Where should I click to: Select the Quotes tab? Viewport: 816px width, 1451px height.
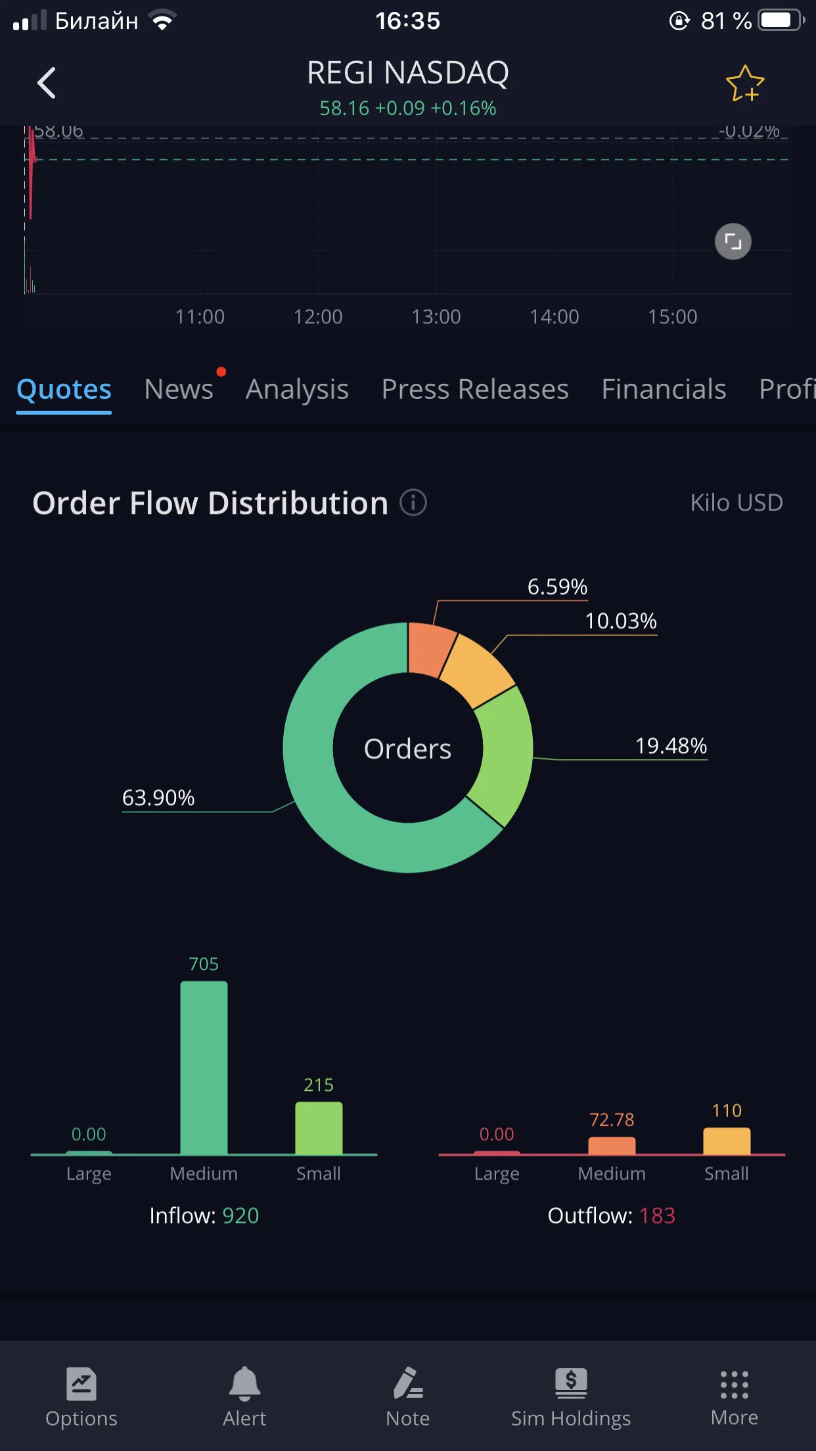click(x=64, y=389)
